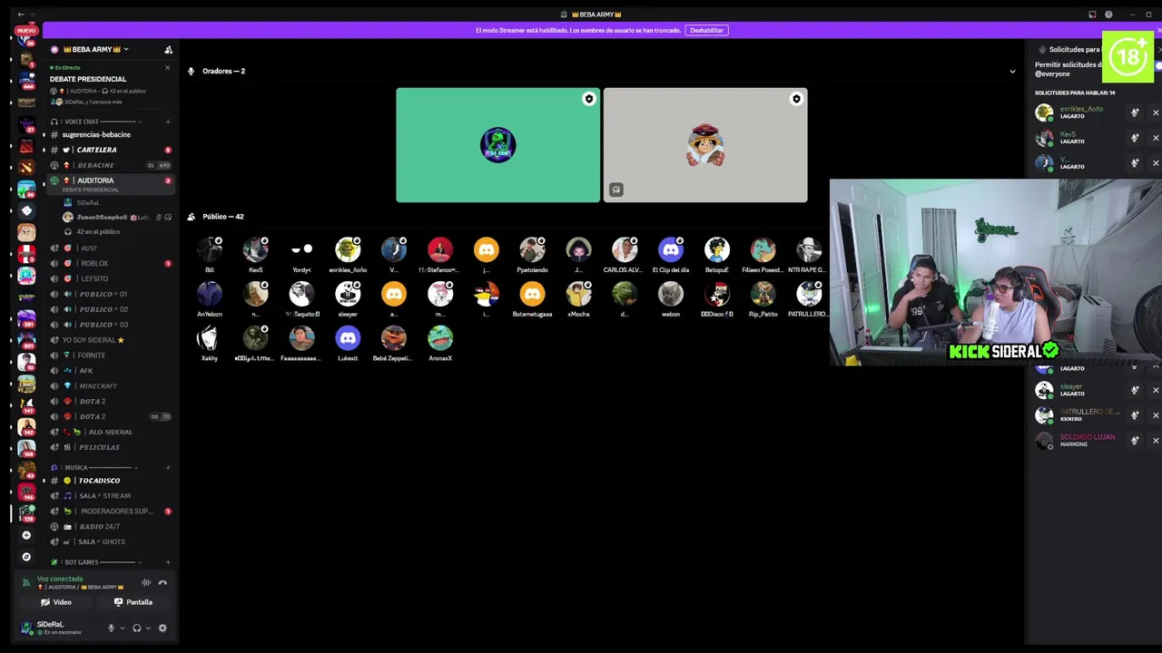Open audience member El Clip del día avatar
This screenshot has height=653, width=1162.
coord(671,249)
